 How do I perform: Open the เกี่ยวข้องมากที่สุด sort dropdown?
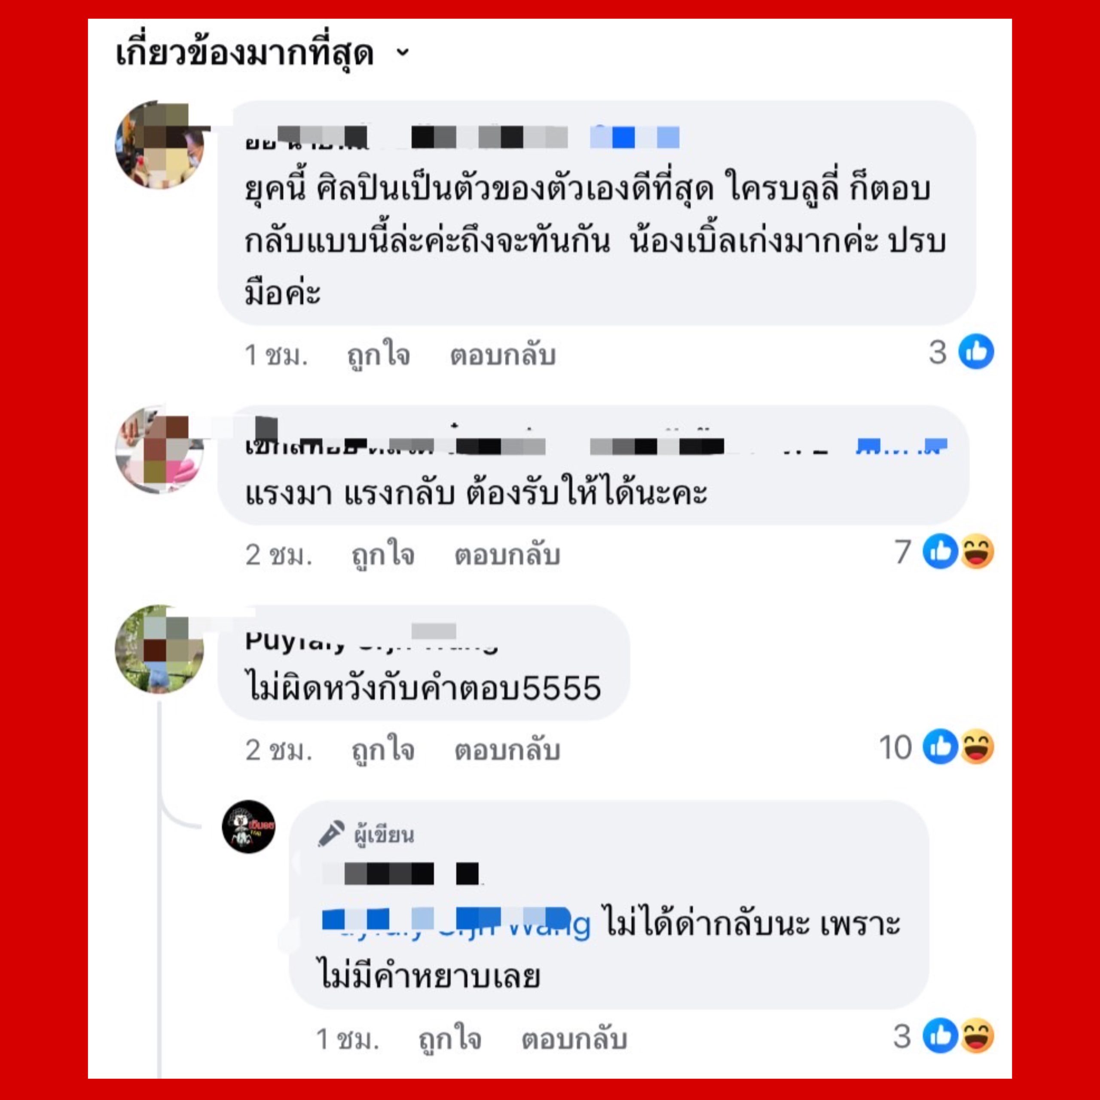(263, 54)
